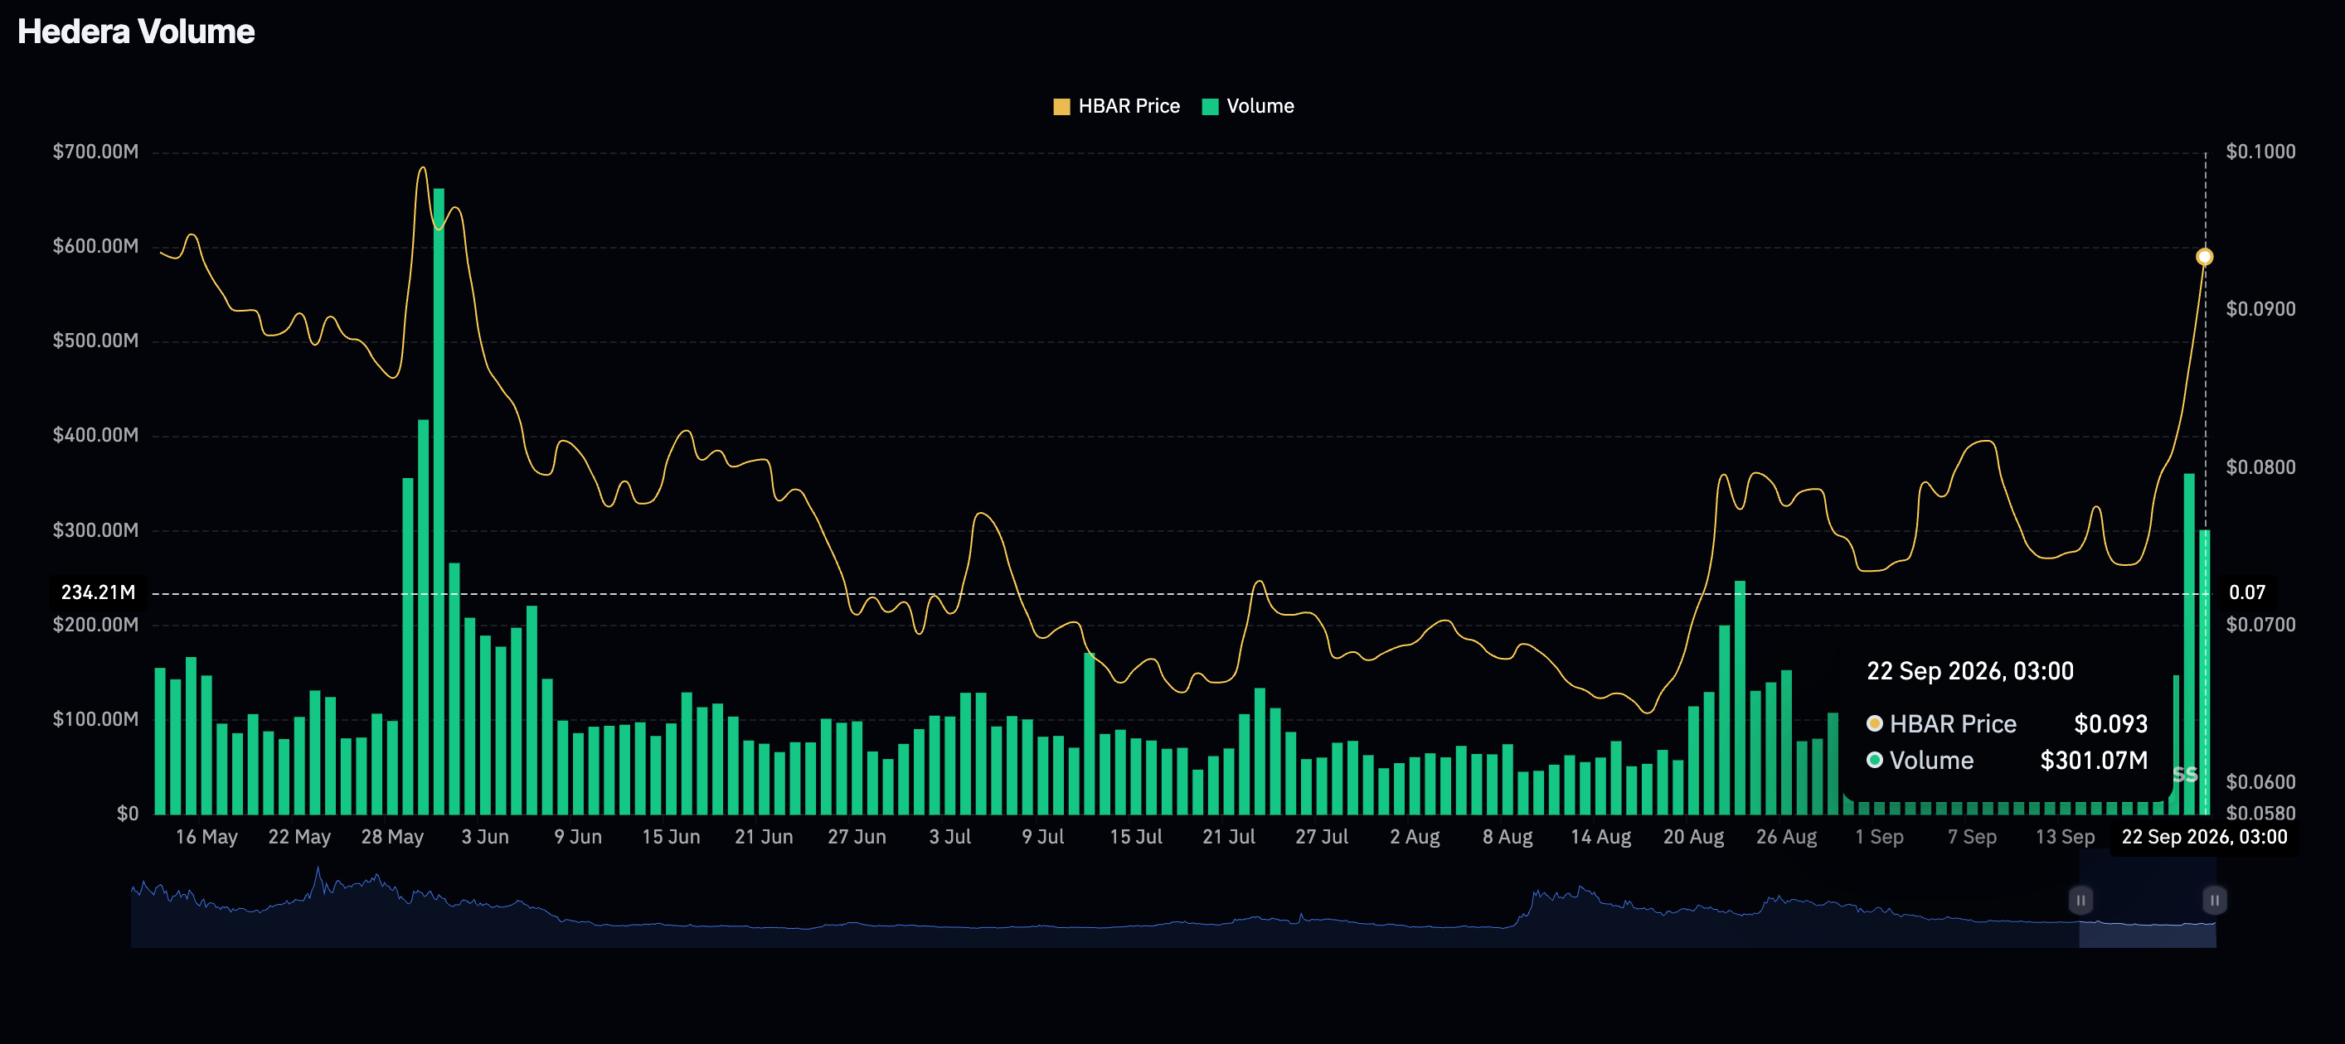Click the '9 Jul' date label
The image size is (2345, 1044).
(x=1042, y=838)
